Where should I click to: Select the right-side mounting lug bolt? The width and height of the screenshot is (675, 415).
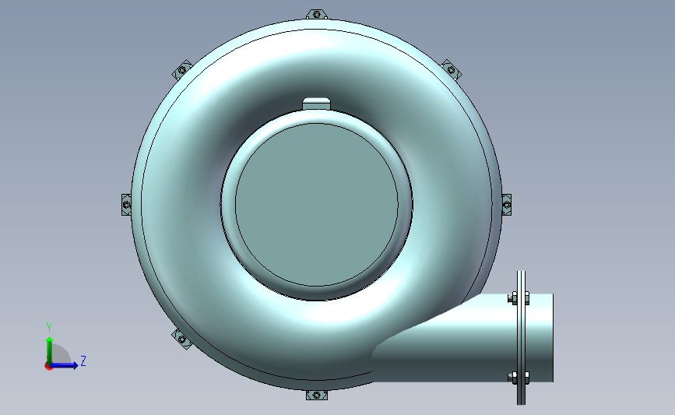(507, 205)
